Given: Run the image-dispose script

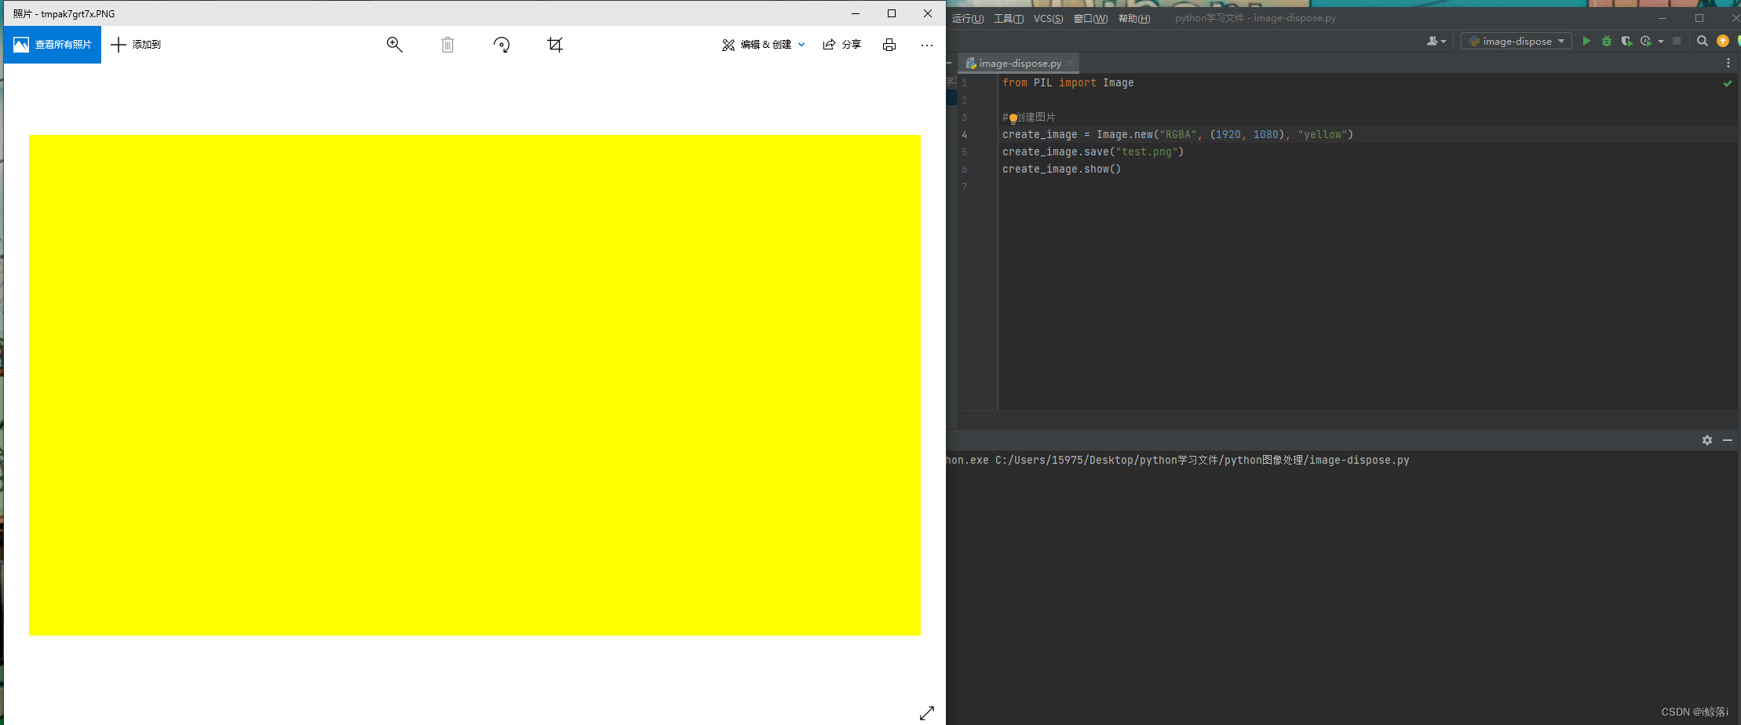Looking at the screenshot, I should (x=1587, y=41).
